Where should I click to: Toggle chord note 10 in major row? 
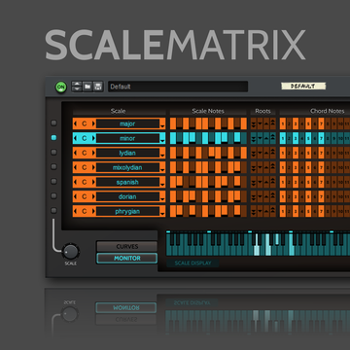tap(340, 123)
